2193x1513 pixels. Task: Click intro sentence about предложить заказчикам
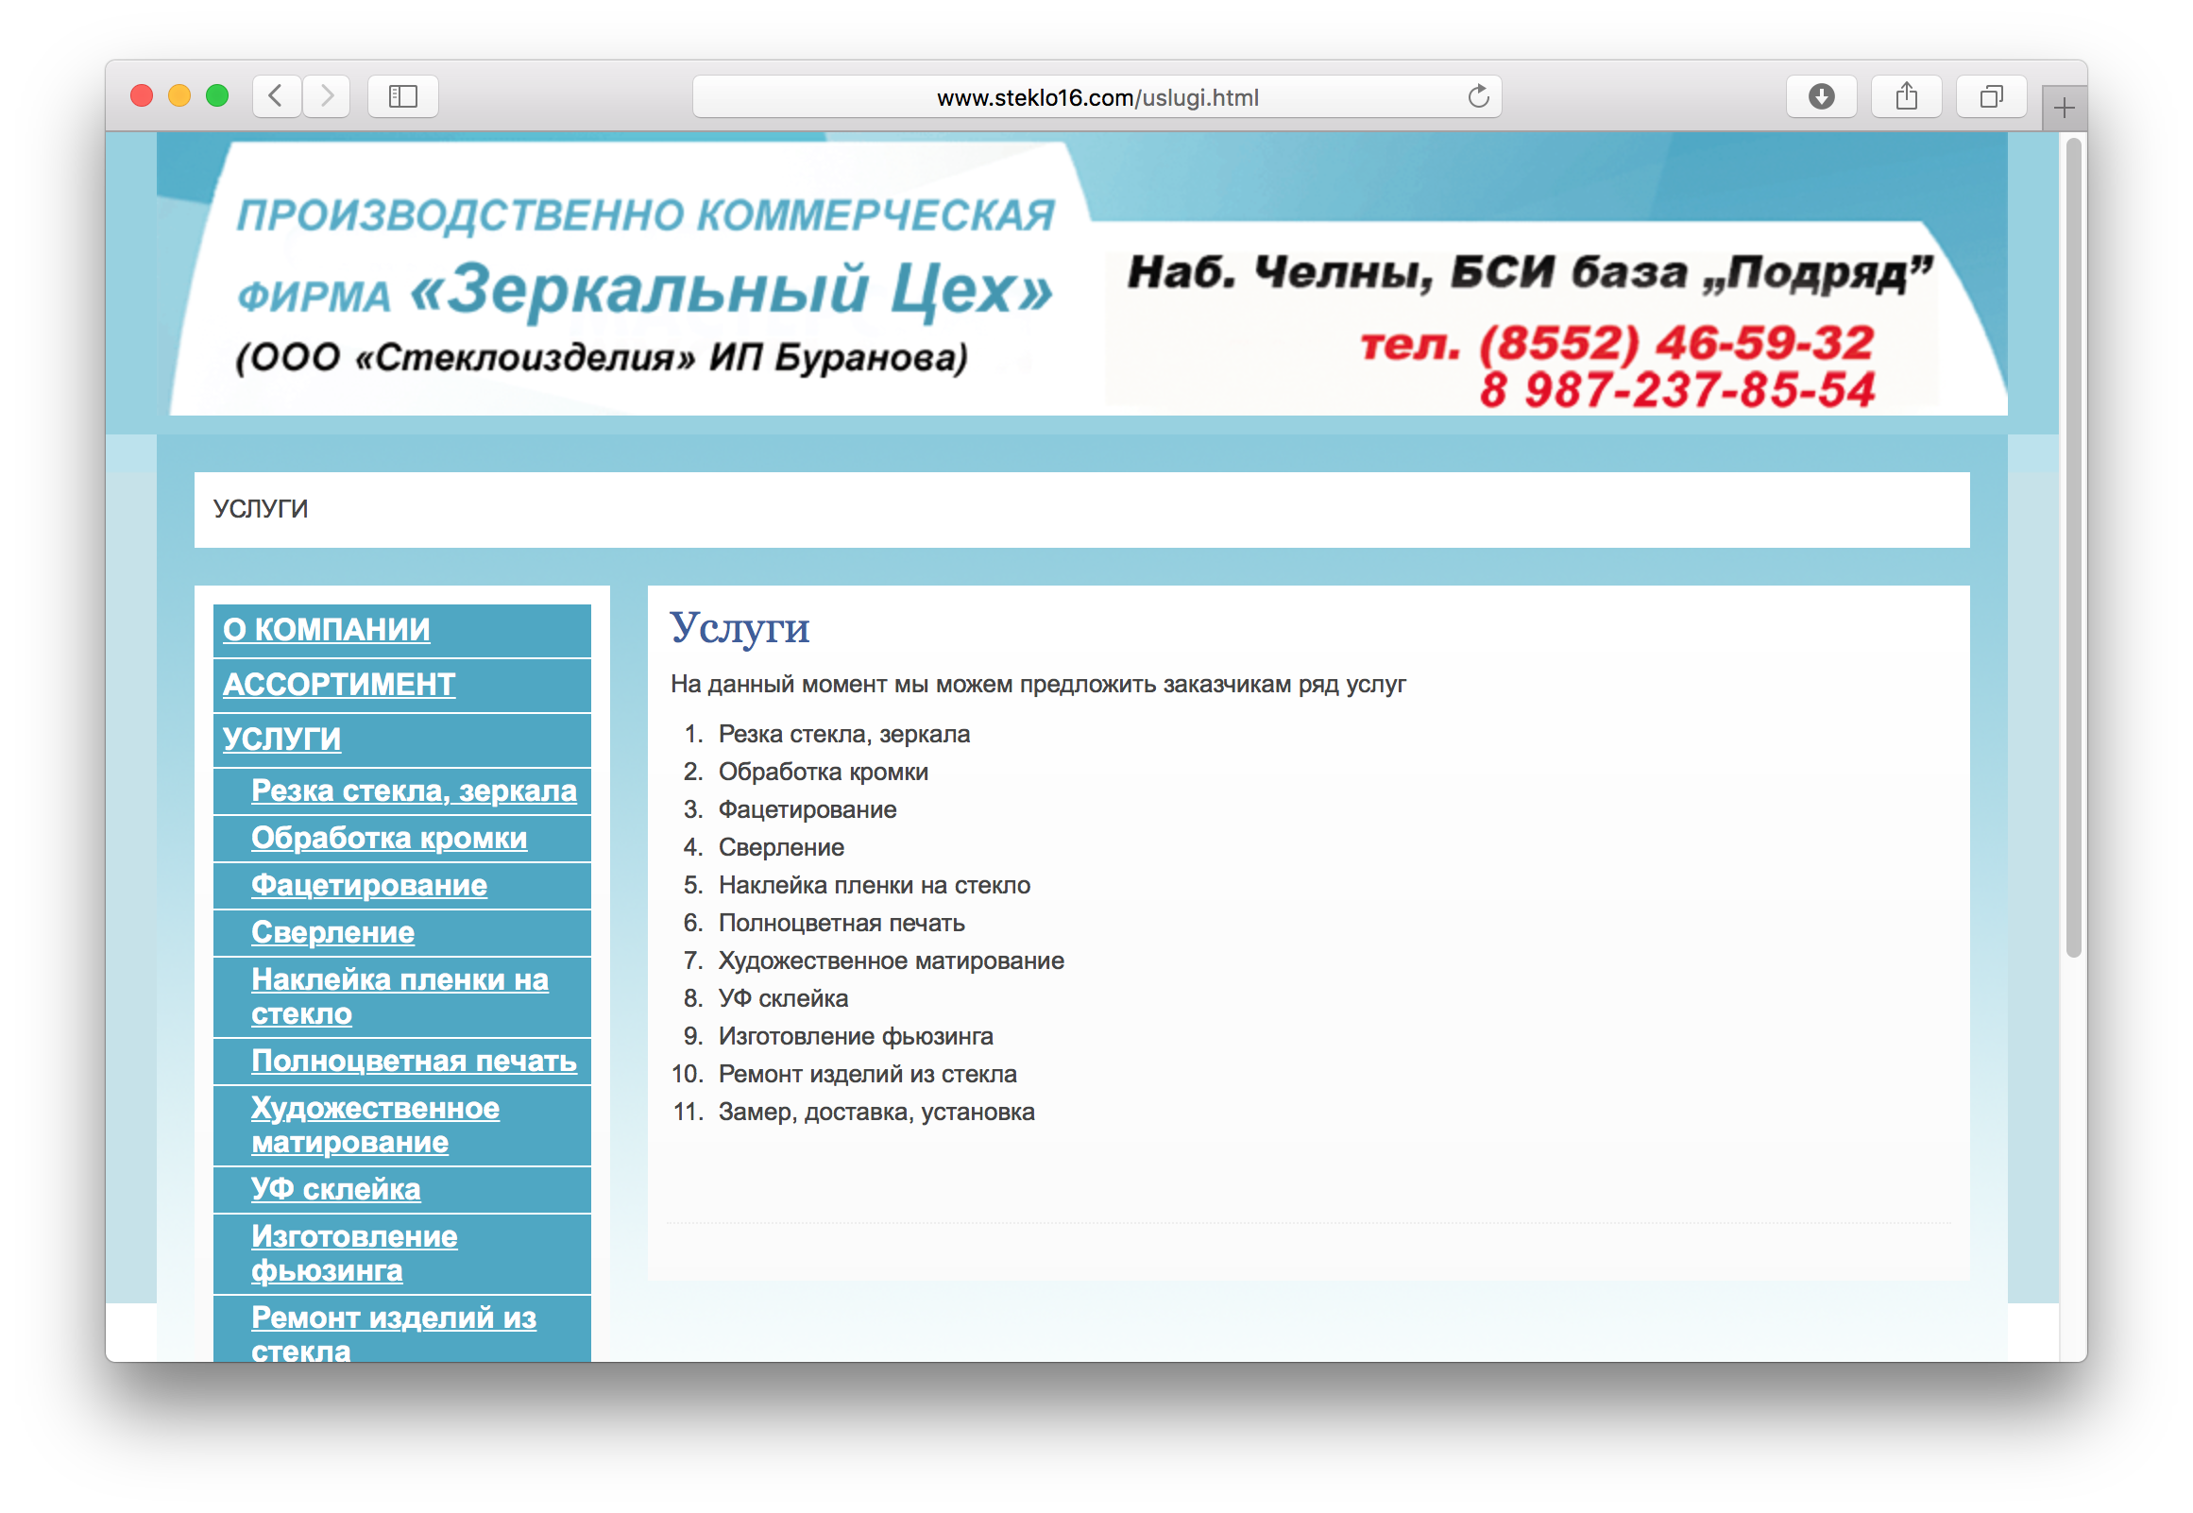click(x=1039, y=686)
